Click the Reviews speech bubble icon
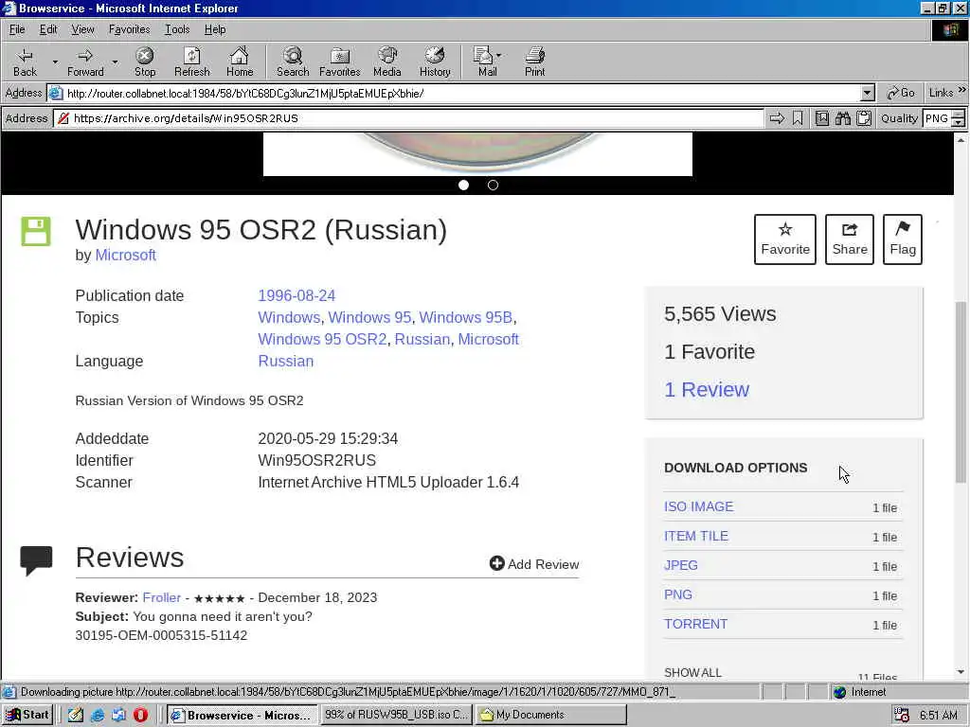970x727 pixels. [36, 560]
